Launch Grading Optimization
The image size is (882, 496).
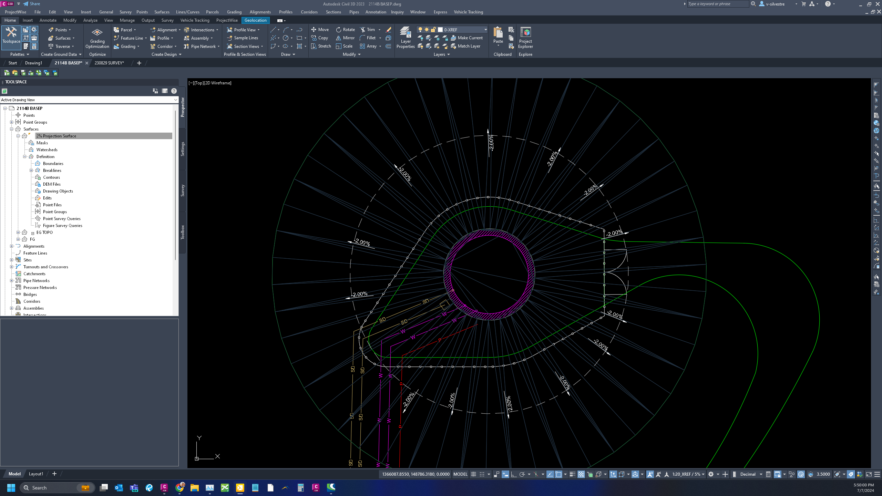point(97,38)
